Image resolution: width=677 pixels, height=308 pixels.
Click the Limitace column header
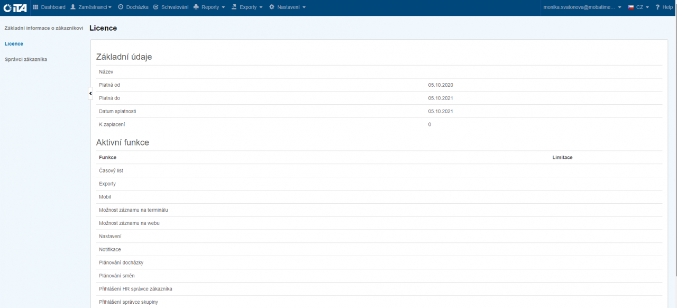coord(562,158)
